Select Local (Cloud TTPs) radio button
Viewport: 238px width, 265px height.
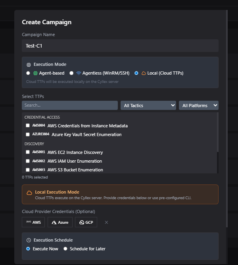click(x=136, y=73)
